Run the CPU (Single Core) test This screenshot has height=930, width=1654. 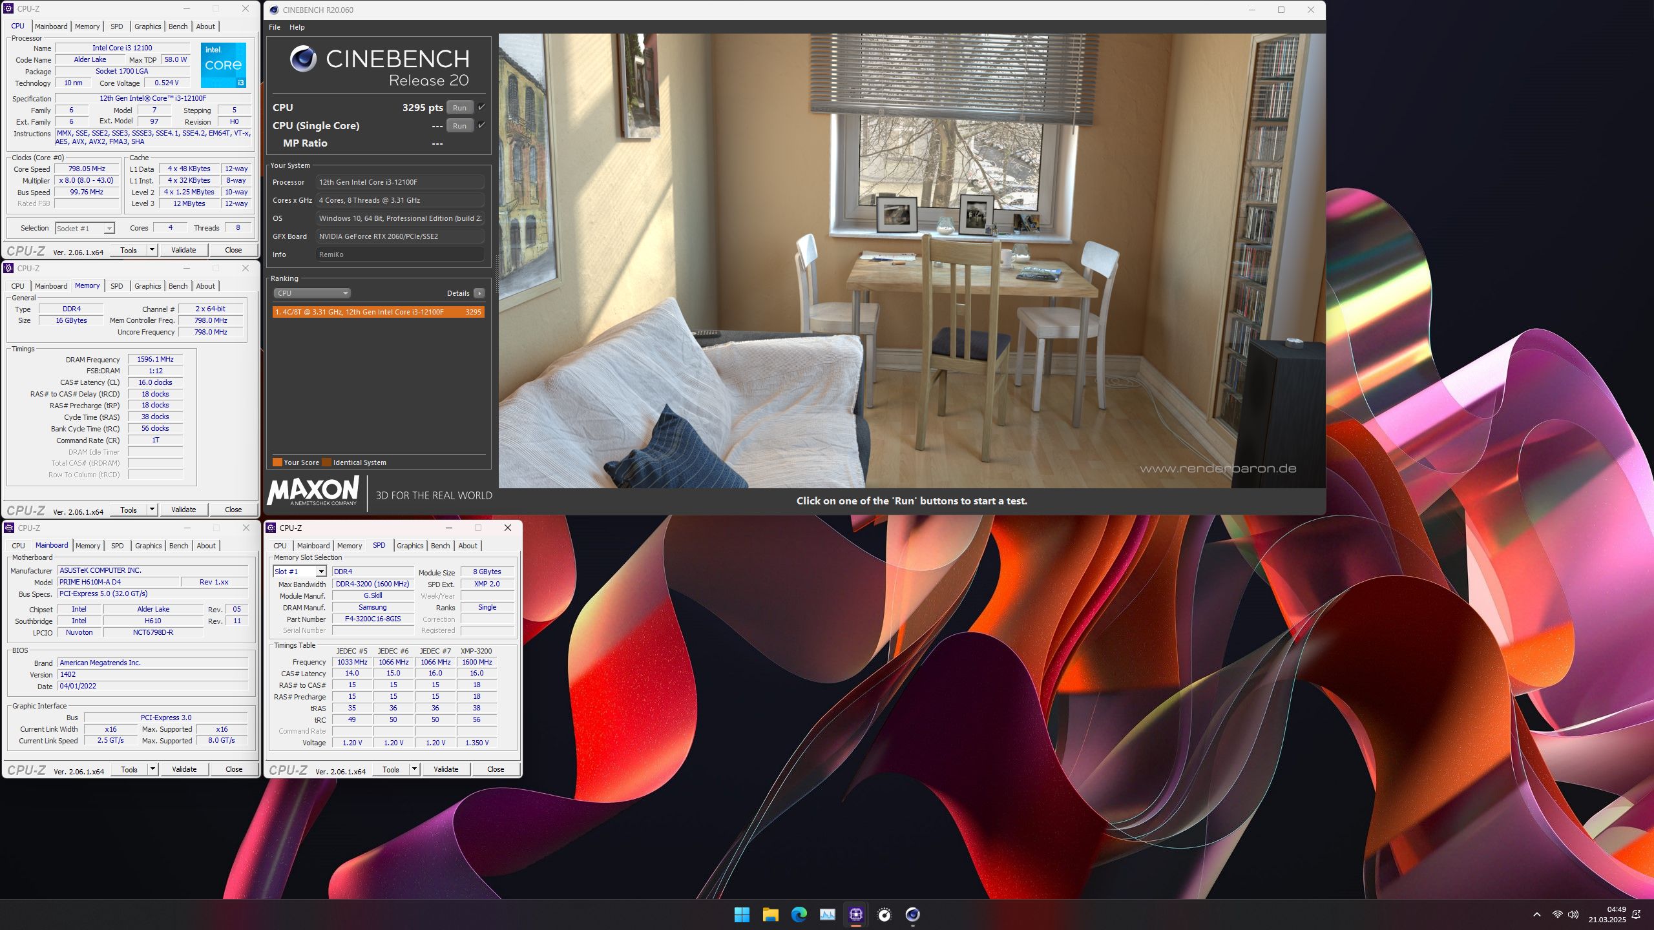(459, 126)
